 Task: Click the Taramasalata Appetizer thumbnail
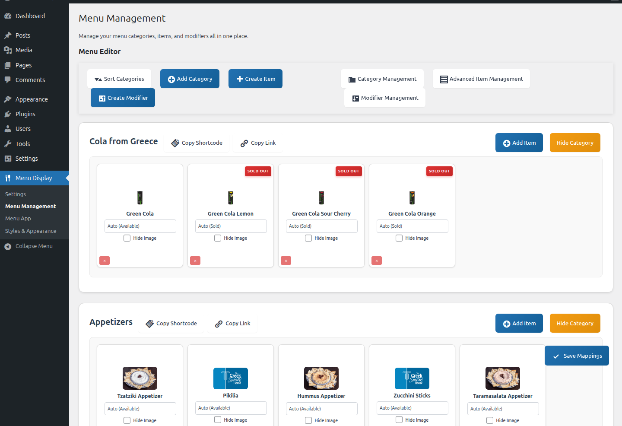click(x=502, y=378)
